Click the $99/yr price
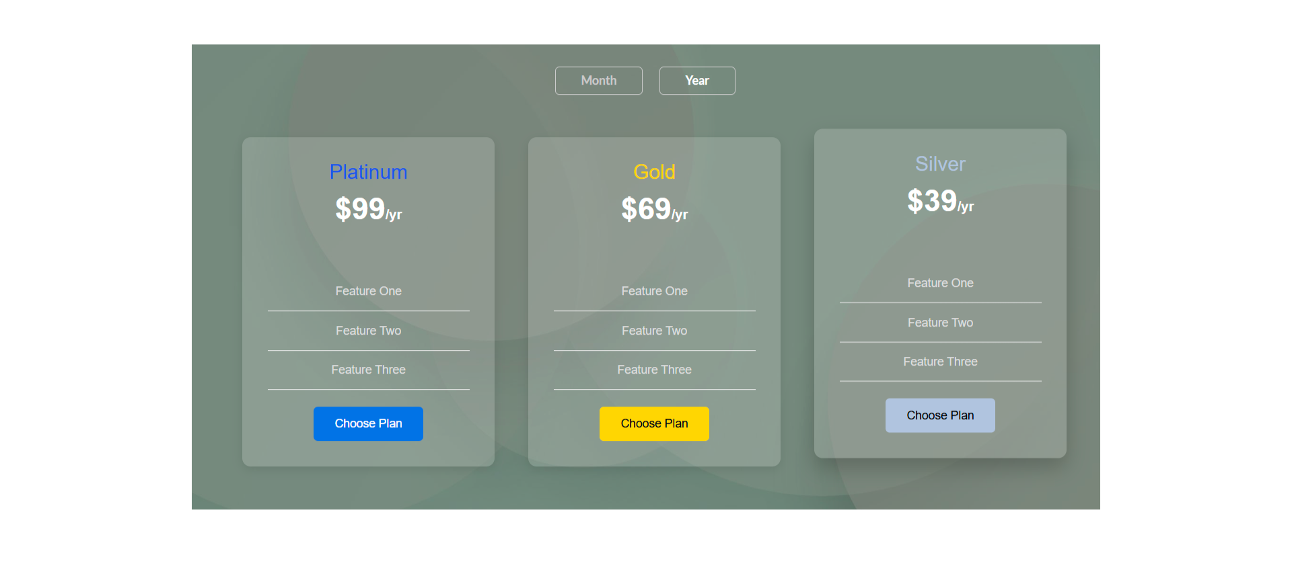This screenshot has height=582, width=1292. [368, 209]
